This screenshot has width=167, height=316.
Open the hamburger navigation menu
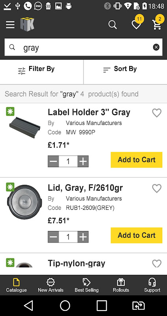point(10,25)
